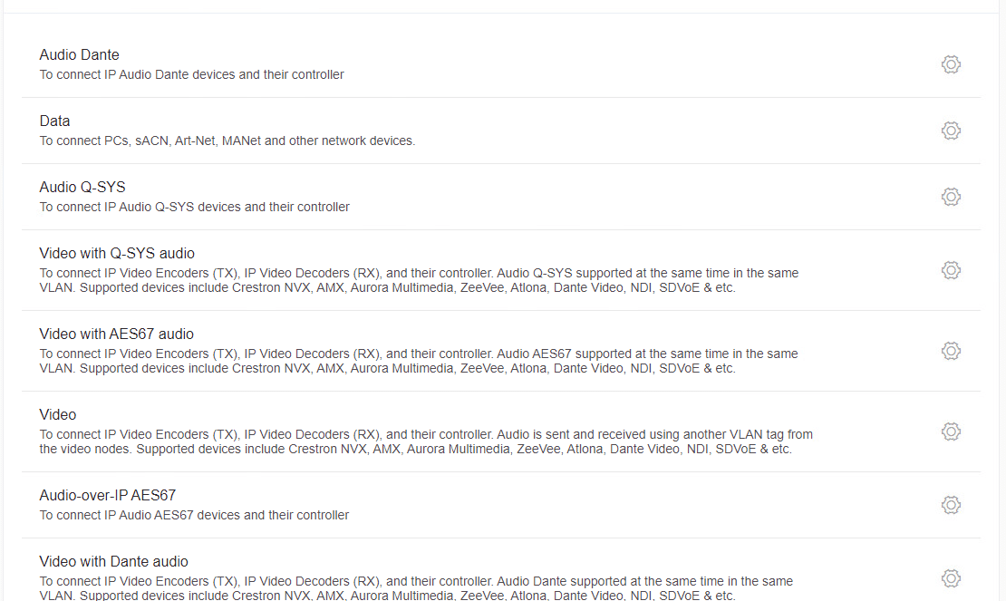
Task: Select the Video profile heading
Action: point(58,414)
